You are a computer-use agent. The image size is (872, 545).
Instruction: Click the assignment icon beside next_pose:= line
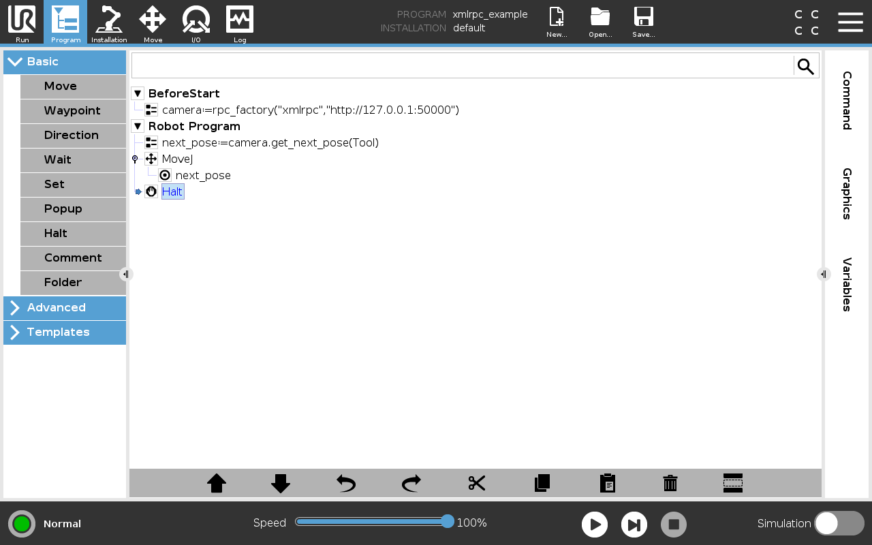tap(151, 142)
